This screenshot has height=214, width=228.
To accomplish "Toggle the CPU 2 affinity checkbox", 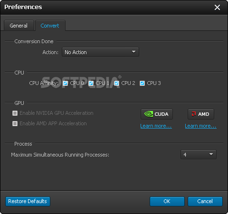I will click(x=117, y=83).
